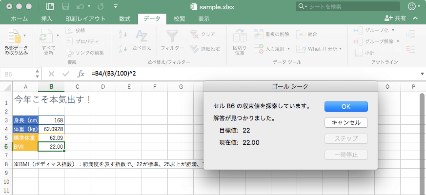Expand the formula bar
Screen dimensions: 426x195
tap(422, 74)
